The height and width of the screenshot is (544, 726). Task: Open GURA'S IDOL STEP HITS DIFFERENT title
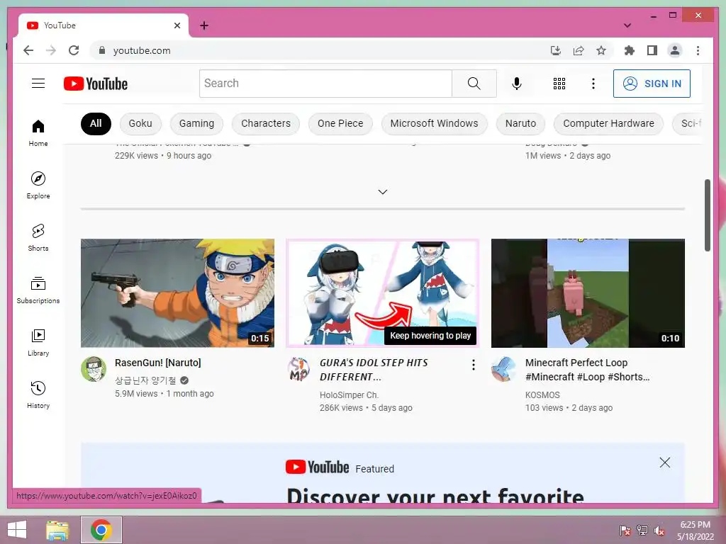(x=374, y=370)
